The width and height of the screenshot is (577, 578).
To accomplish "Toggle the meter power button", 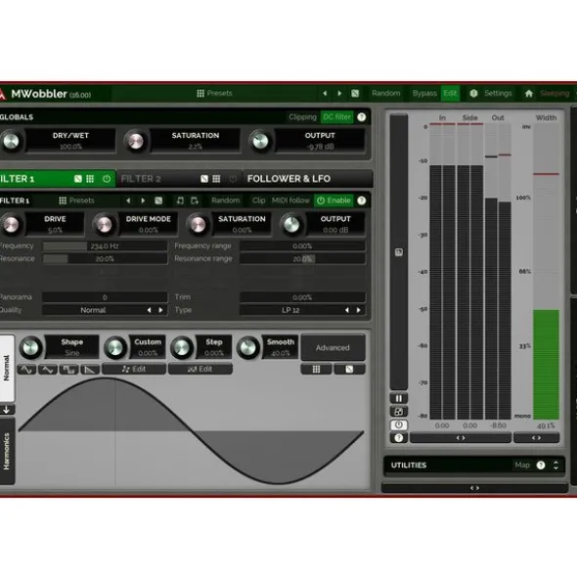I will coord(399,425).
